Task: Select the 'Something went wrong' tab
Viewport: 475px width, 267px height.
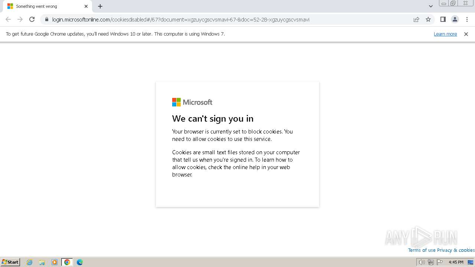Action: click(47, 6)
